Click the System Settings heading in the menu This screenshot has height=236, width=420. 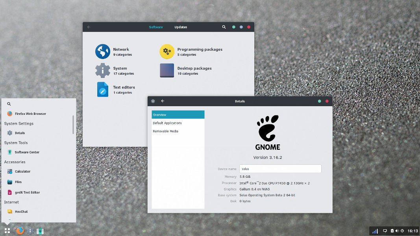click(x=19, y=124)
